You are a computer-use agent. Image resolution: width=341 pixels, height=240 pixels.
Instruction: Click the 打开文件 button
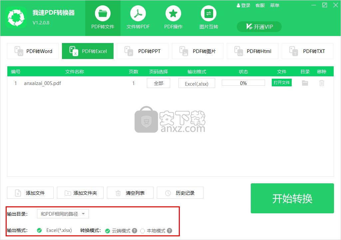pos(282,83)
